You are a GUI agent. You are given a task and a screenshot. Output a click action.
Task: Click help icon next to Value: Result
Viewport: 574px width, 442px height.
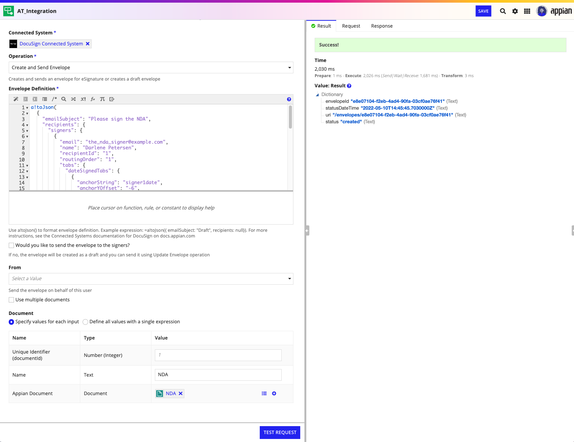click(349, 86)
